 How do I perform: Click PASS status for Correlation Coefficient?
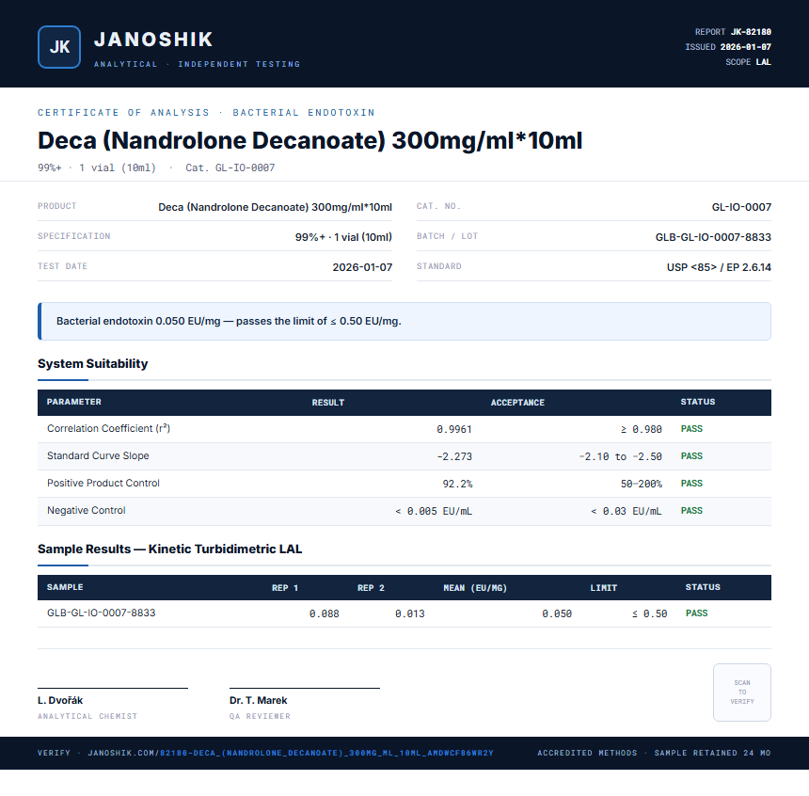click(691, 428)
